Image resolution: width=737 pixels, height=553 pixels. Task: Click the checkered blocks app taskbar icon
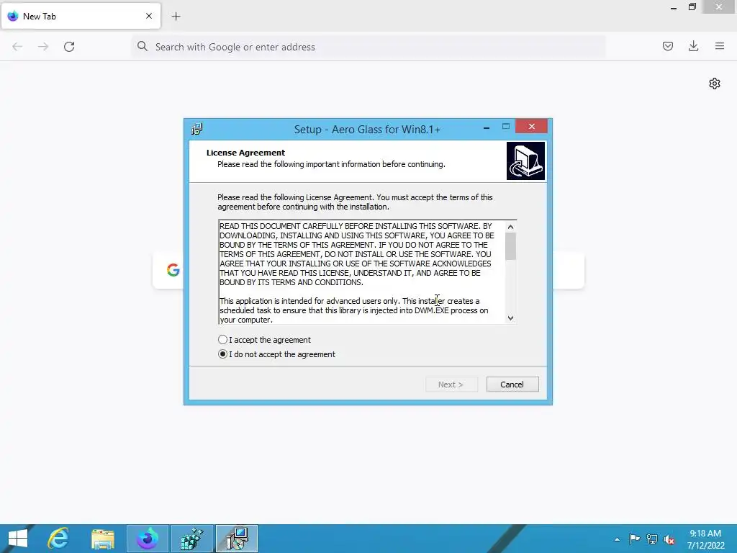point(192,539)
